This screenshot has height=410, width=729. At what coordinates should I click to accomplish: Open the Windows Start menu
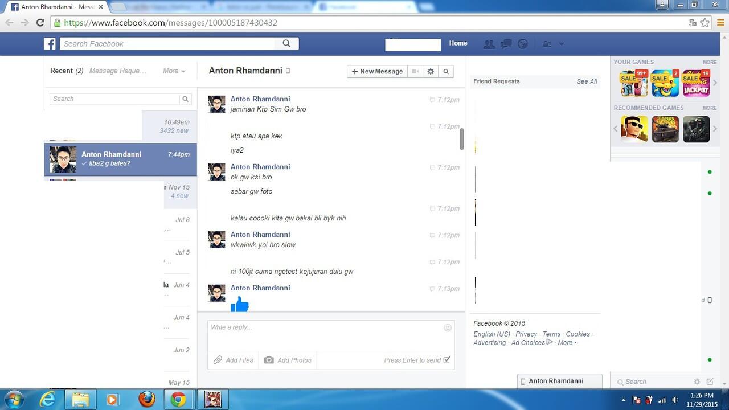tap(15, 399)
